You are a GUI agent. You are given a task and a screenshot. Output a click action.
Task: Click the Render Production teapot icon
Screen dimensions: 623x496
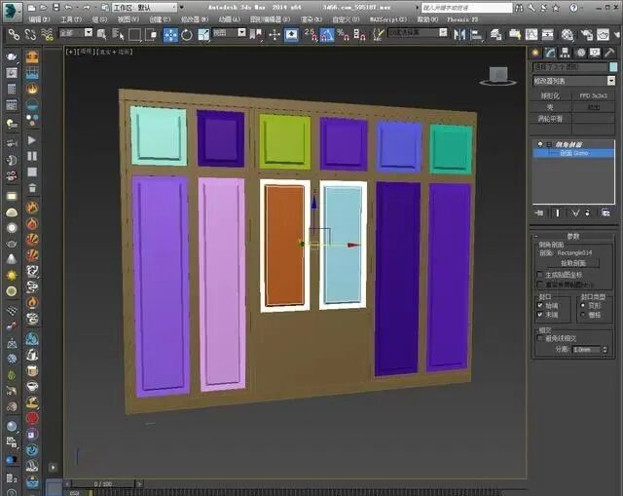point(604,35)
